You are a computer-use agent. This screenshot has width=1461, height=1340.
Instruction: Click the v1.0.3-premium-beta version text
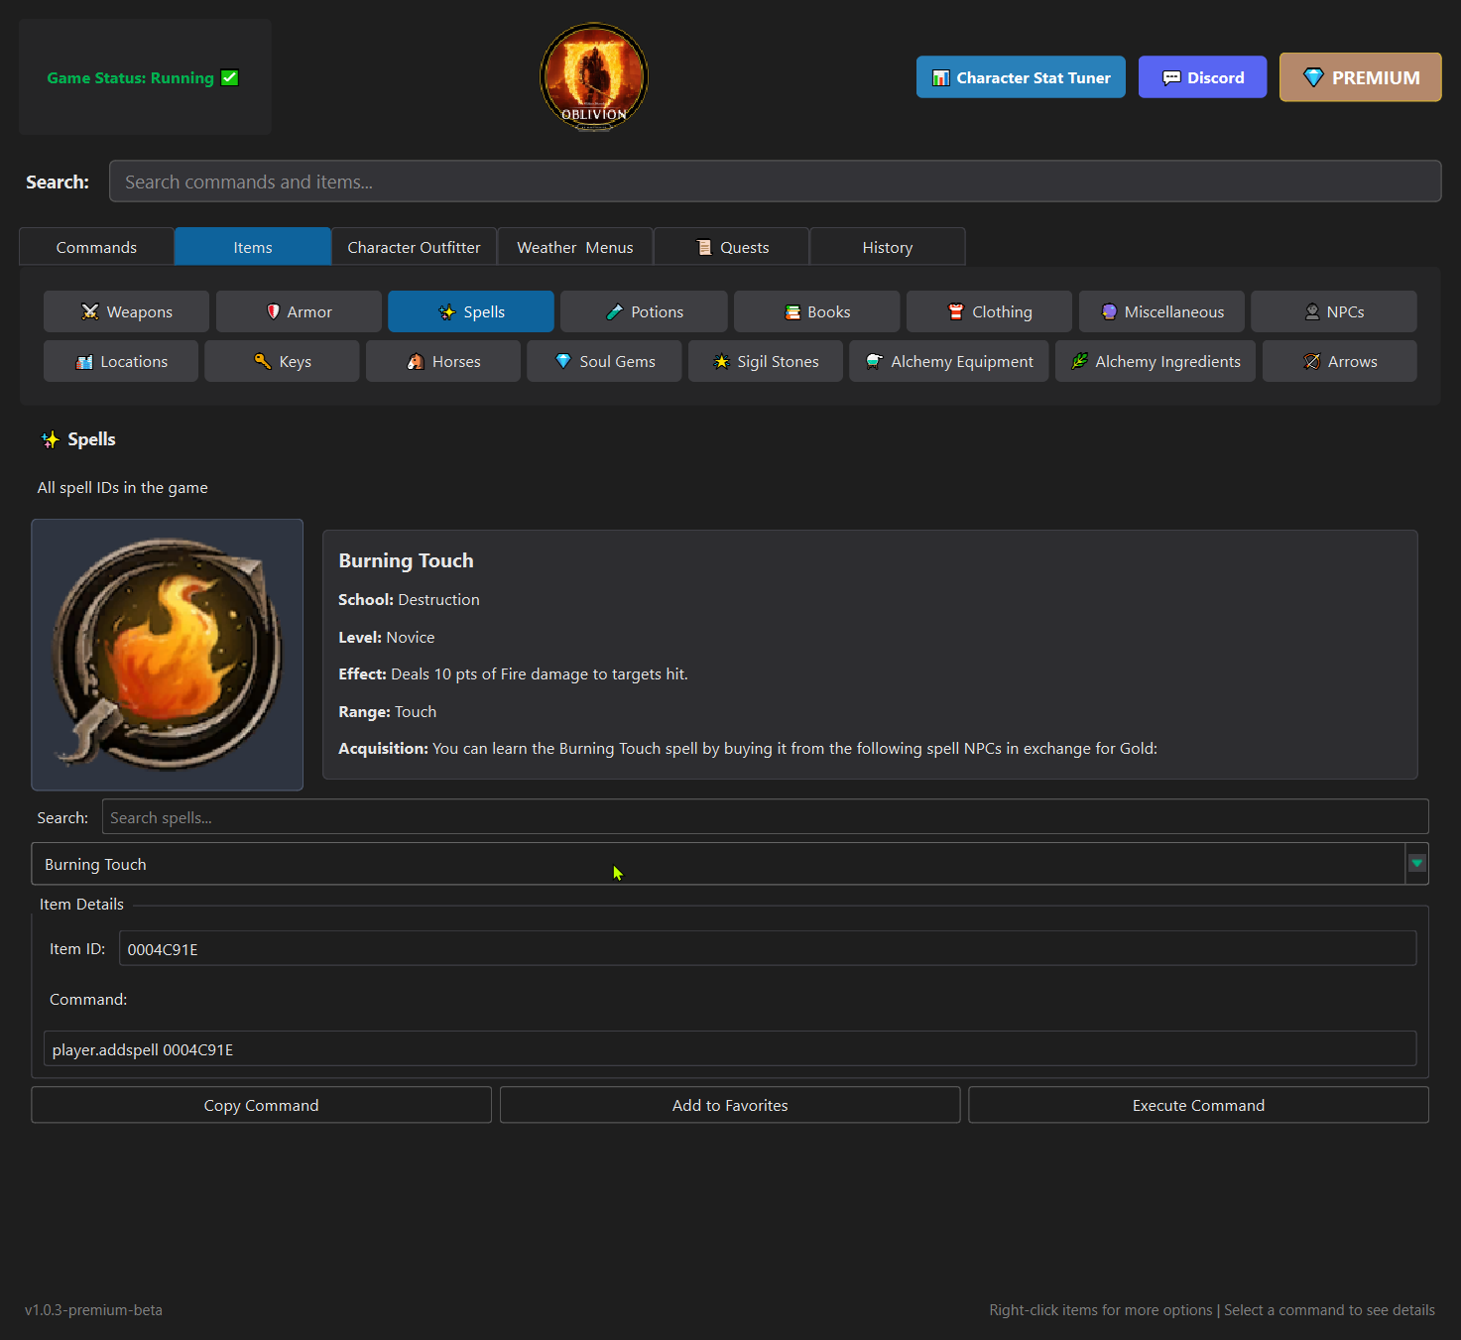(x=94, y=1310)
